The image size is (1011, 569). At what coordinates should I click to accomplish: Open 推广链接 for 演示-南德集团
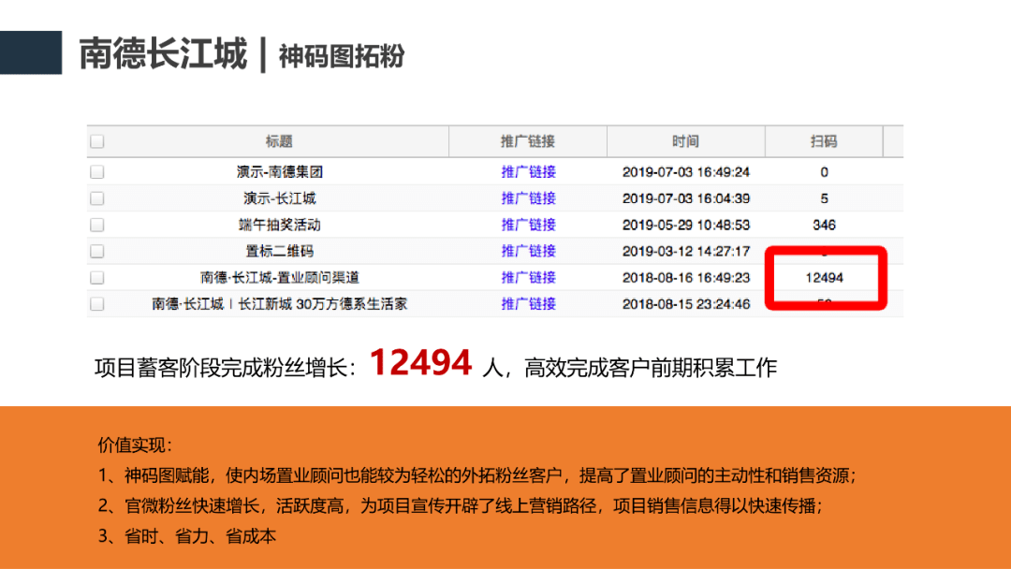(x=528, y=172)
